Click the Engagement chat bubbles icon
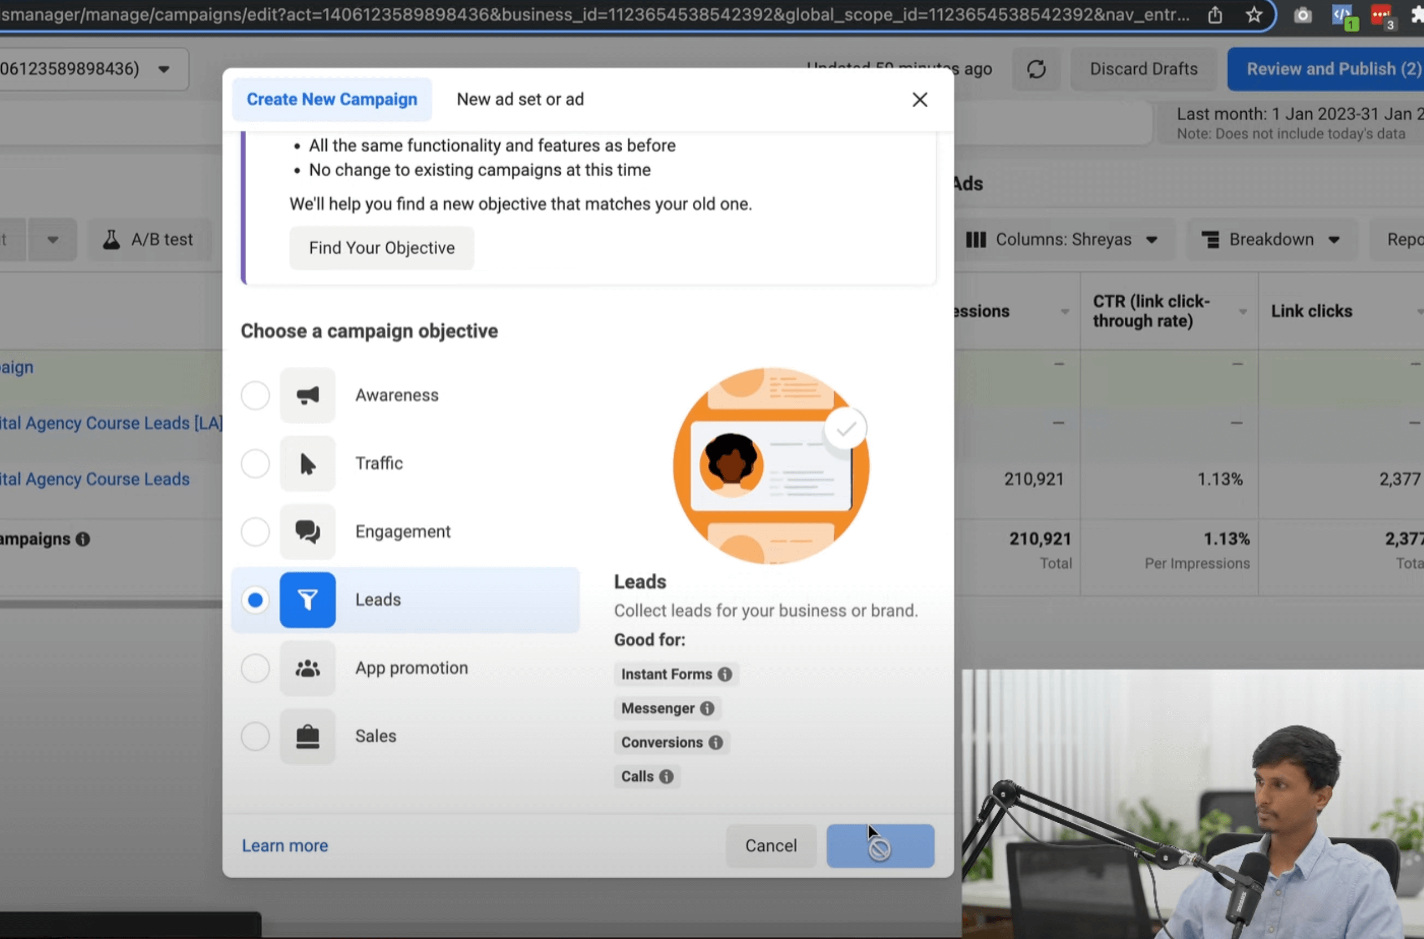 coord(307,532)
